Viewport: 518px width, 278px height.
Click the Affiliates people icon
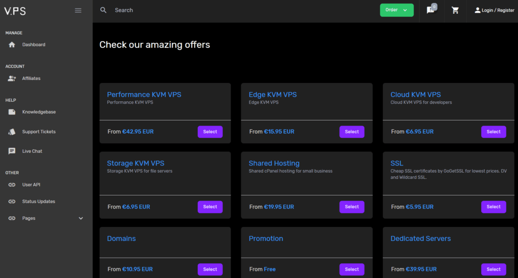[12, 78]
